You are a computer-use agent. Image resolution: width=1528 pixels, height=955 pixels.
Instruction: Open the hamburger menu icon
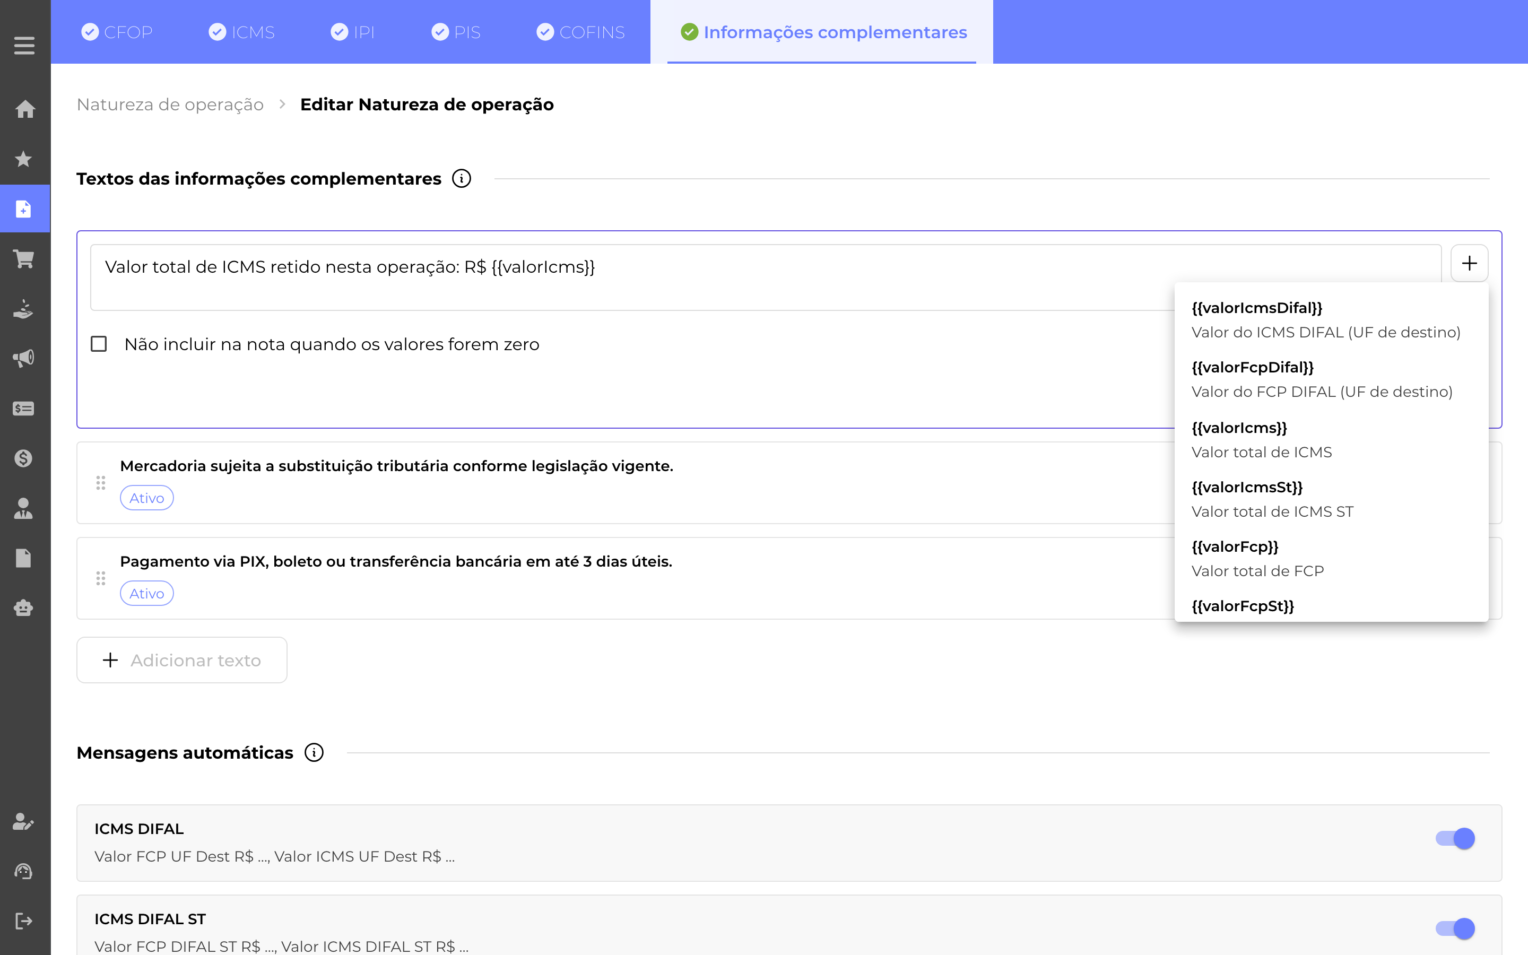pyautogui.click(x=24, y=46)
